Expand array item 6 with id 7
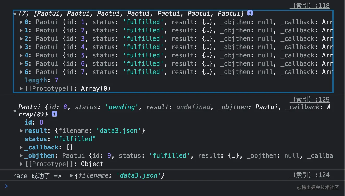 tap(21, 72)
